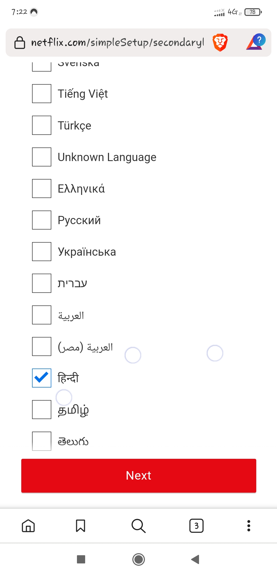The height and width of the screenshot is (576, 277).
Task: Open the bookmarks icon in bottom bar
Action: pos(81,526)
